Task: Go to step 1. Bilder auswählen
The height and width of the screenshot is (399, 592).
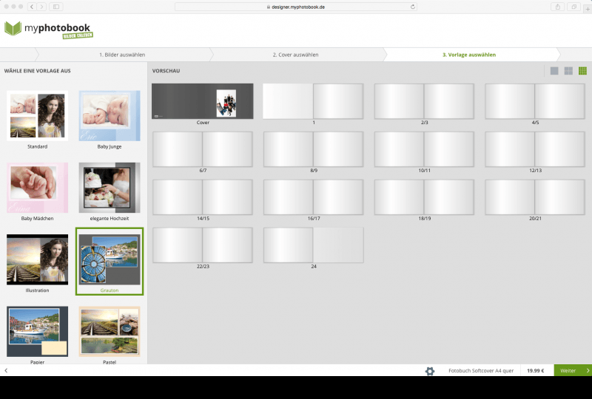Action: (x=122, y=55)
